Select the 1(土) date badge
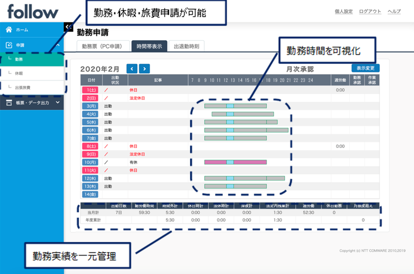Image resolution: width=414 pixels, height=274 pixels. (x=90, y=90)
